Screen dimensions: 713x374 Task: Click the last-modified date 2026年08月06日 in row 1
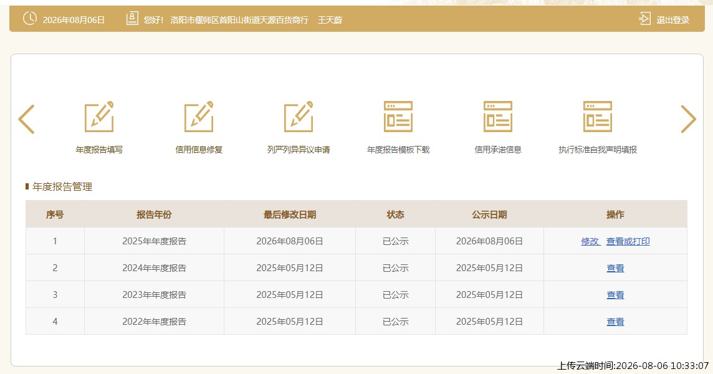(290, 241)
